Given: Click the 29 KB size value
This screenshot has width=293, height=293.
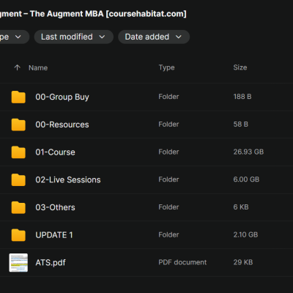Looking at the screenshot, I should pos(243,262).
